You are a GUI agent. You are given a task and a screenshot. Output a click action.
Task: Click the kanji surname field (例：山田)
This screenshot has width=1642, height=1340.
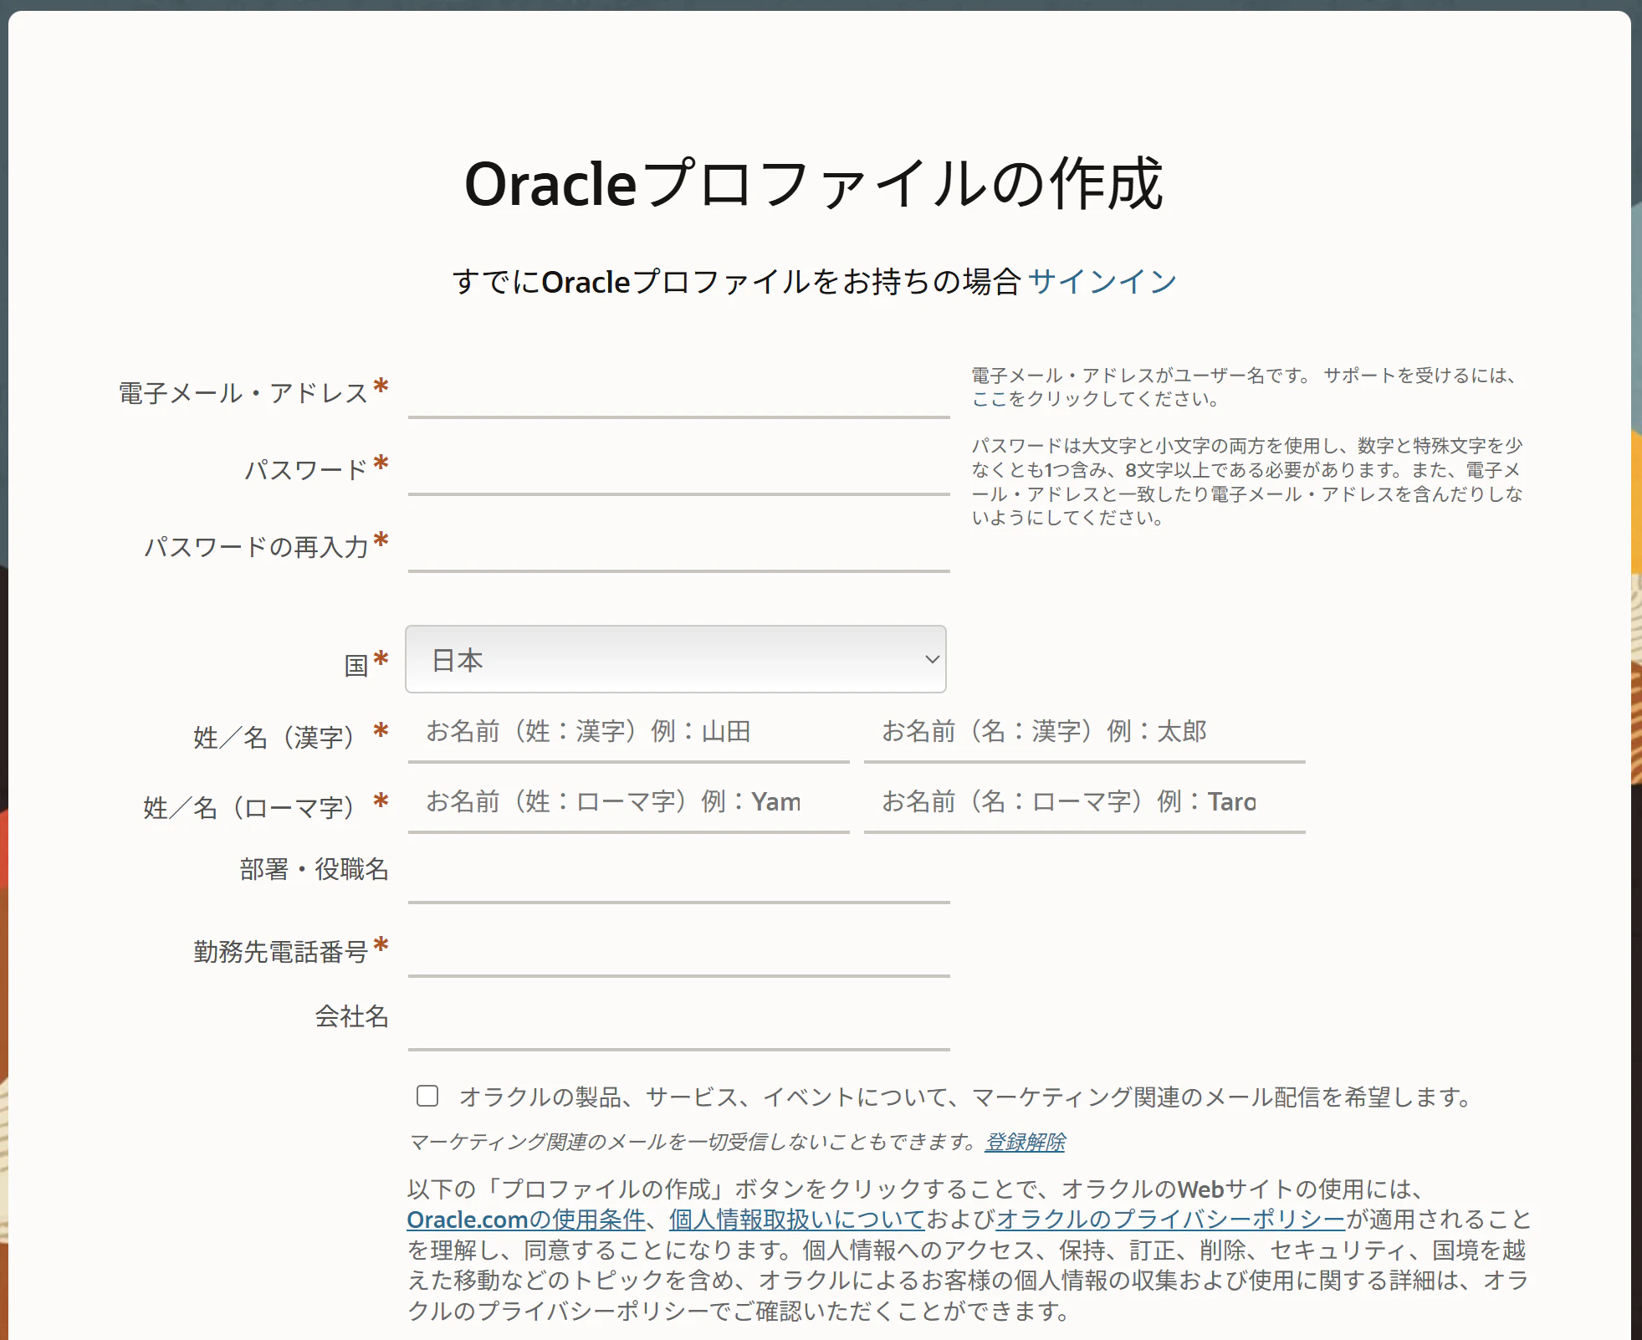pos(629,732)
